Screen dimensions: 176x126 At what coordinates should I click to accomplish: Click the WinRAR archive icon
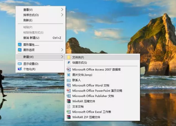69,101
